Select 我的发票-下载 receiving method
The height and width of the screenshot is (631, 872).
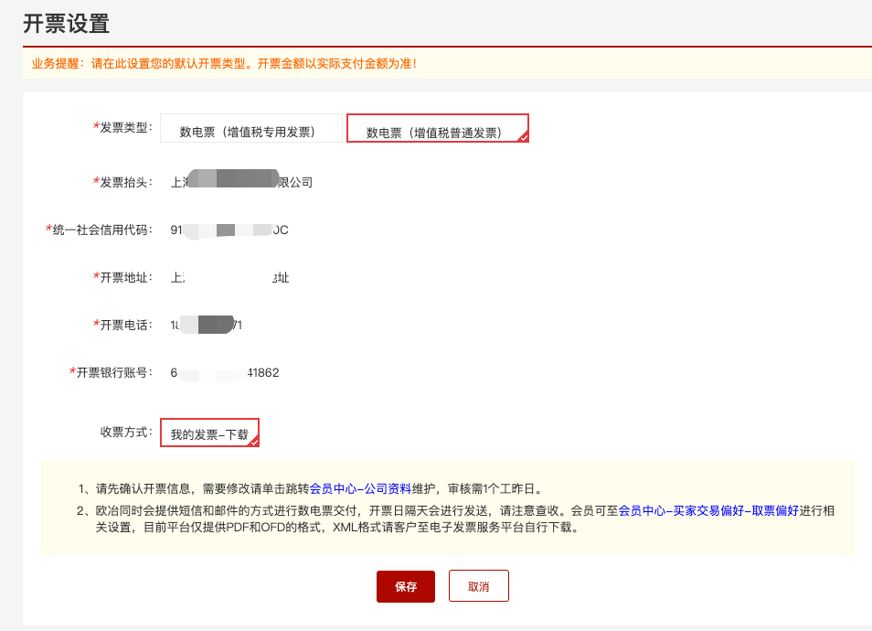click(x=209, y=433)
